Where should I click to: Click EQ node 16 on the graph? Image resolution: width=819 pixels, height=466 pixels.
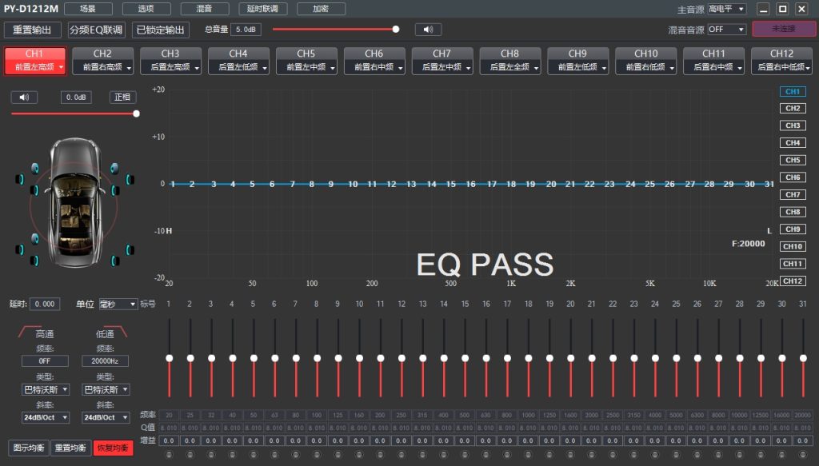(470, 184)
